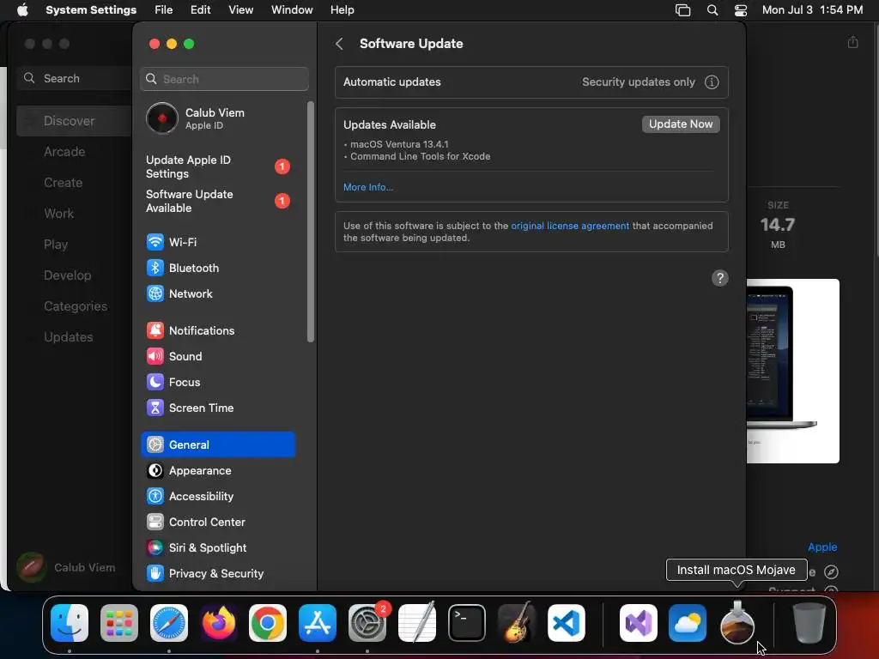This screenshot has height=659, width=879.
Task: Click the automatic updates info icon
Action: 712,82
